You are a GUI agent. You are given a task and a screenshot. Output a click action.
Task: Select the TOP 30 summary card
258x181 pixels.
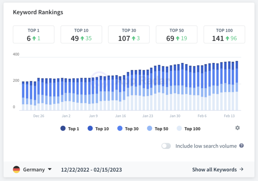pos(129,34)
